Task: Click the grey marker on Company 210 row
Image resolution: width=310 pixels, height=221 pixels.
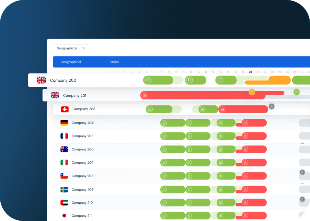Action: click(x=302, y=199)
